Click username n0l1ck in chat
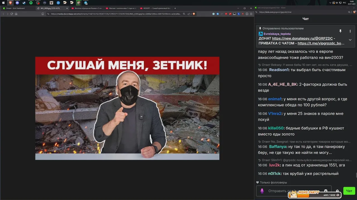357x200 pixels. 275,174
